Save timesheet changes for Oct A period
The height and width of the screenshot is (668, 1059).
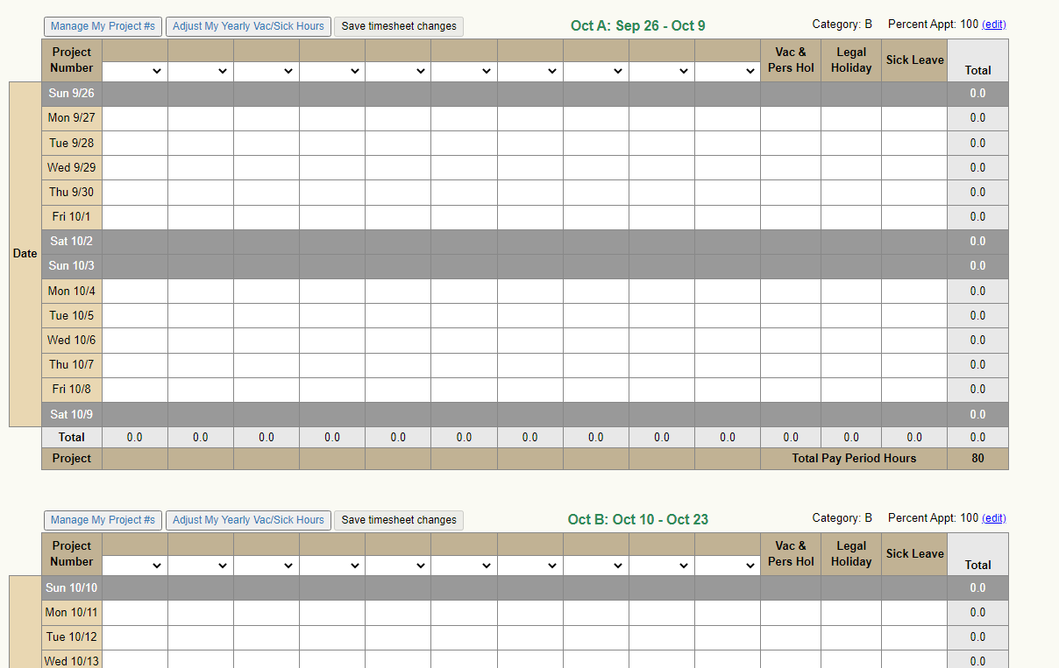(x=399, y=26)
